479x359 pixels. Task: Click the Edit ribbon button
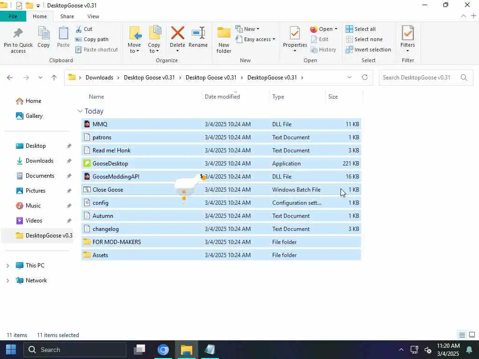tap(319, 39)
